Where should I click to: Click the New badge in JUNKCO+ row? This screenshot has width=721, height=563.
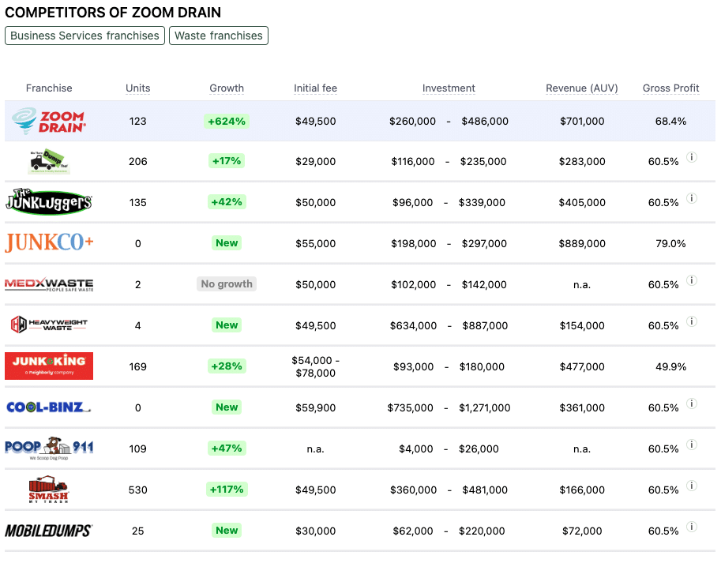pyautogui.click(x=227, y=242)
